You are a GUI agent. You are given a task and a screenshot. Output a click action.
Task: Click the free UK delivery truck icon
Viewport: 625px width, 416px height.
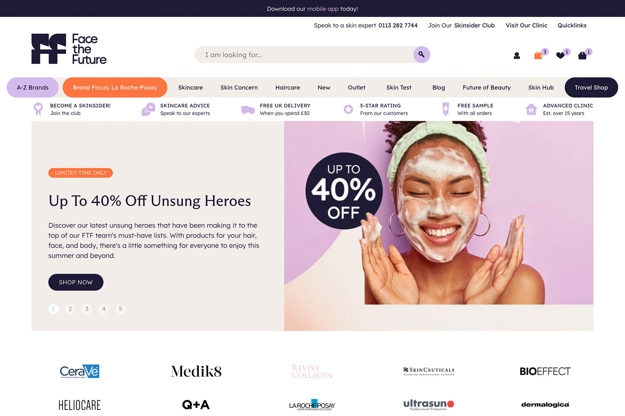pyautogui.click(x=248, y=110)
